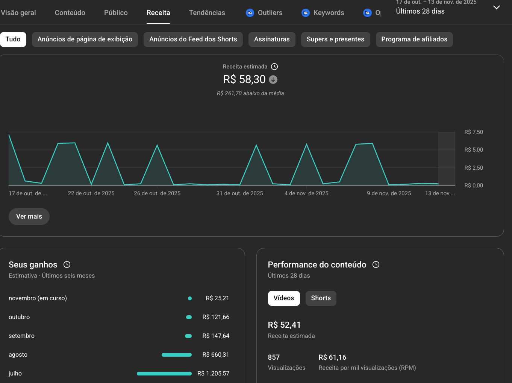Viewport: 512px width, 383px height.
Task: Click clock icon next to Performance do conteúdo
Action: [x=376, y=264]
